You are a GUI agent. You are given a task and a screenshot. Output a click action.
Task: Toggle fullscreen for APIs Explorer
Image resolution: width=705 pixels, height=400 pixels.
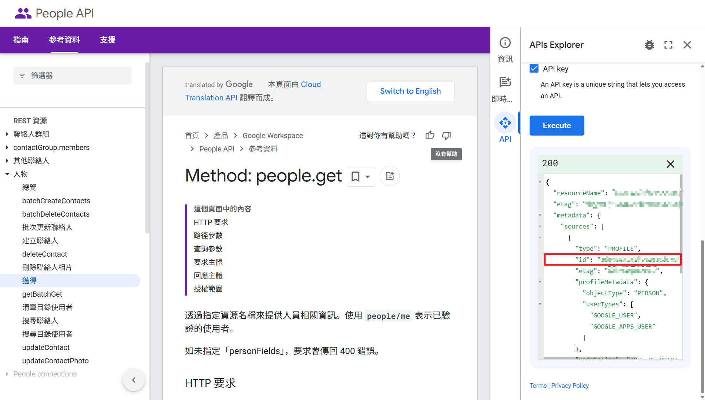(668, 45)
